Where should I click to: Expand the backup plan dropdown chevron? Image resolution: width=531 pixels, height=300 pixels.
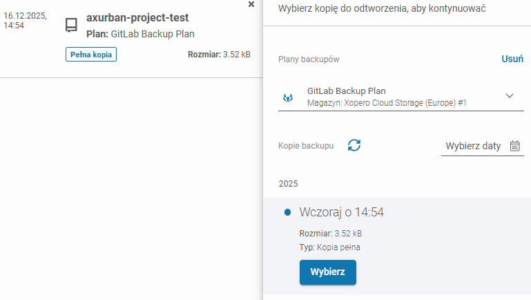tap(510, 96)
